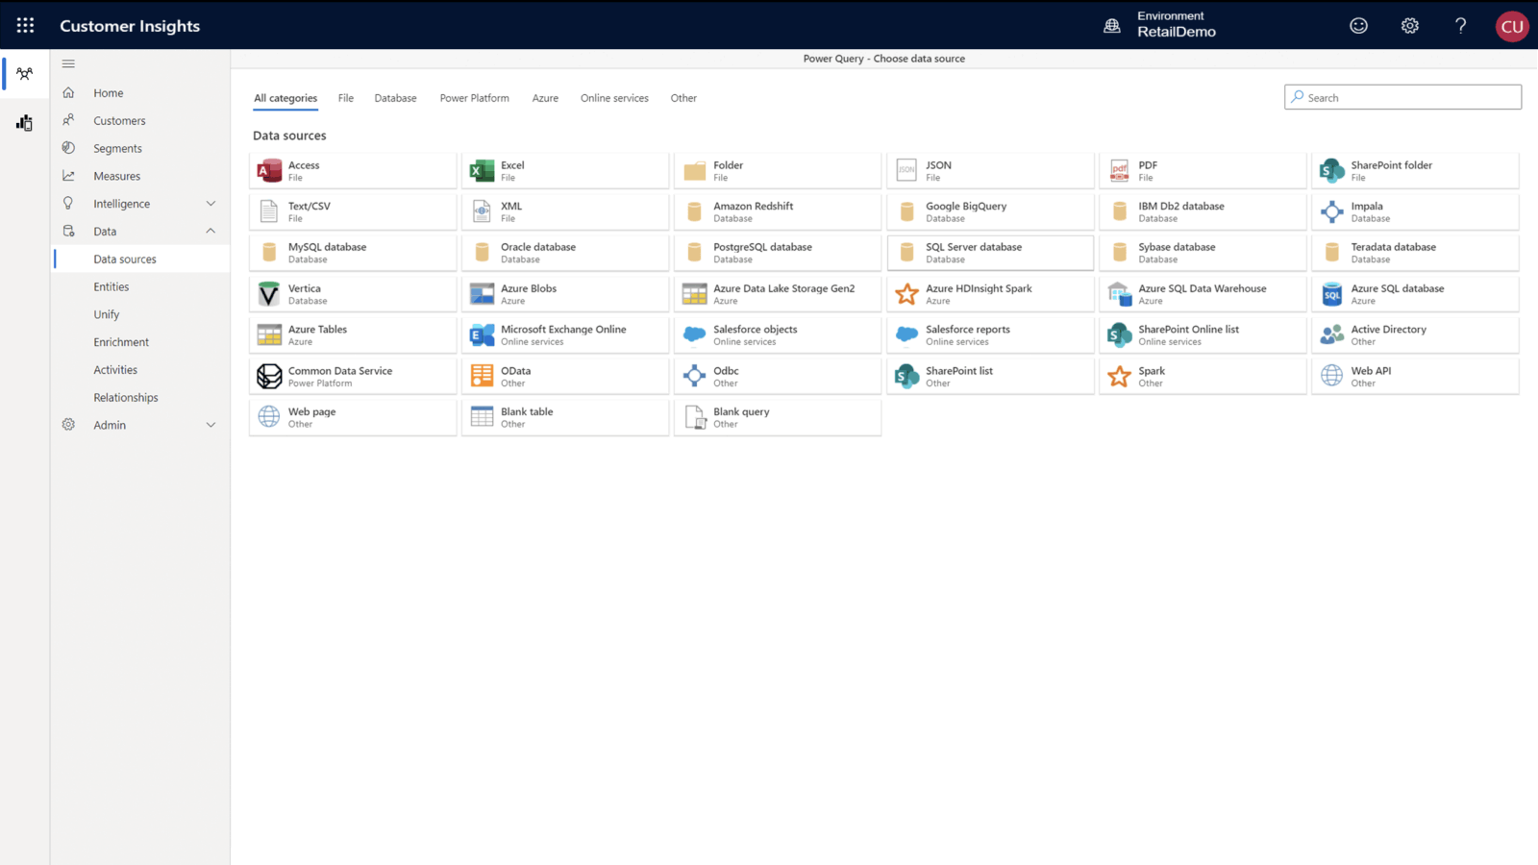Select the SharePoint folder source icon
Screen dimensions: 1538x865
(x=1331, y=171)
